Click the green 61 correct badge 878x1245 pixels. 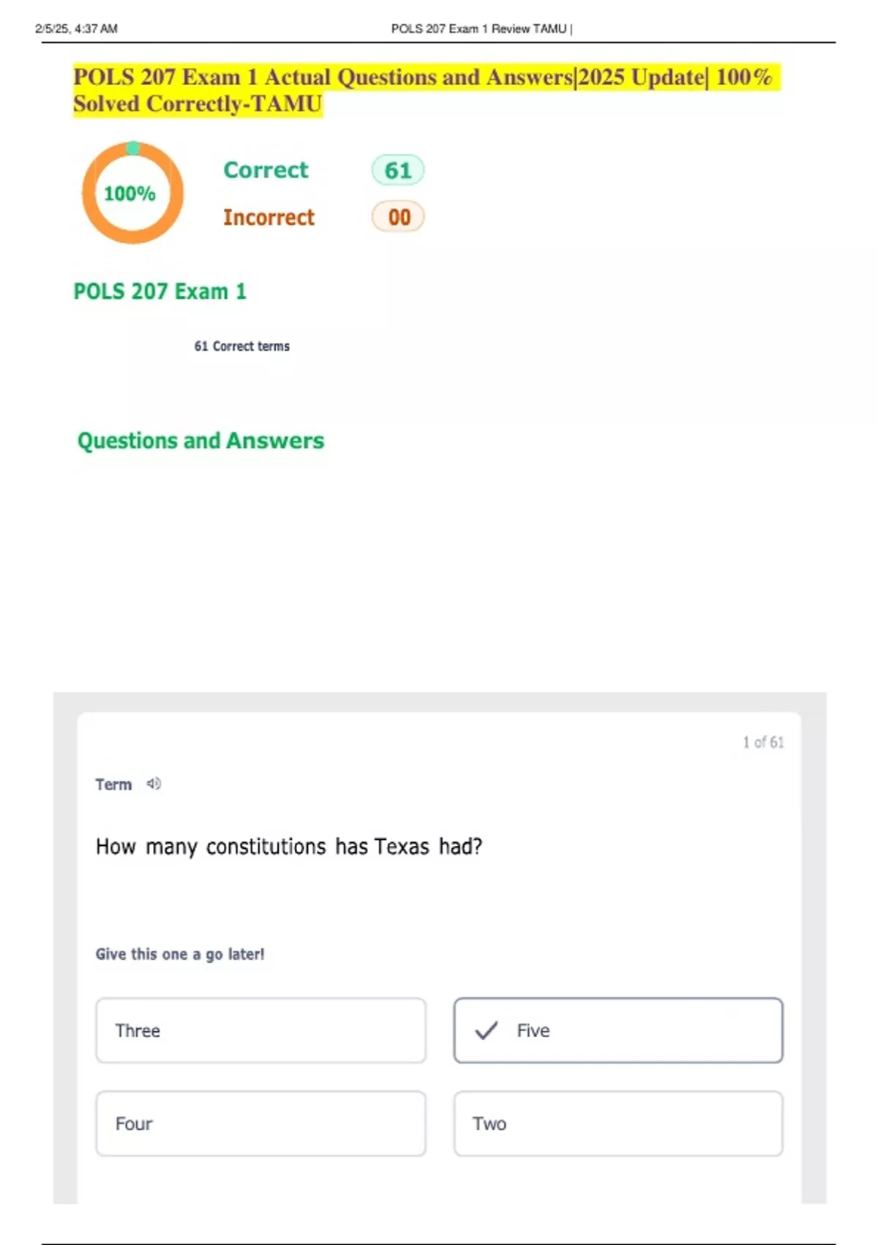(x=398, y=171)
